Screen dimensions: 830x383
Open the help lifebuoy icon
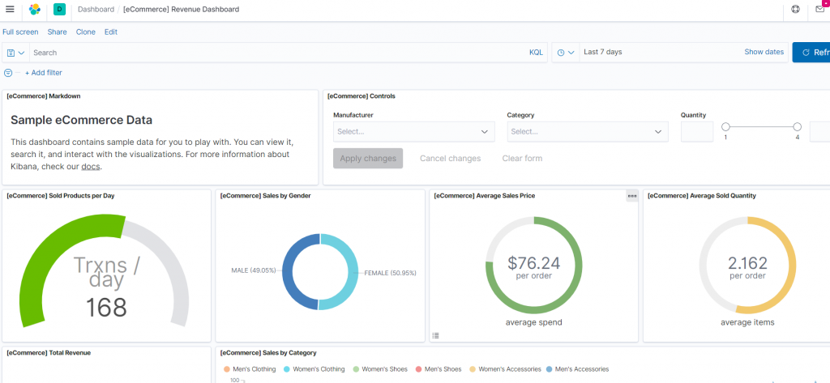point(795,9)
